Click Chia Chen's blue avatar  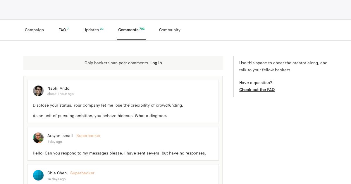coord(38,175)
